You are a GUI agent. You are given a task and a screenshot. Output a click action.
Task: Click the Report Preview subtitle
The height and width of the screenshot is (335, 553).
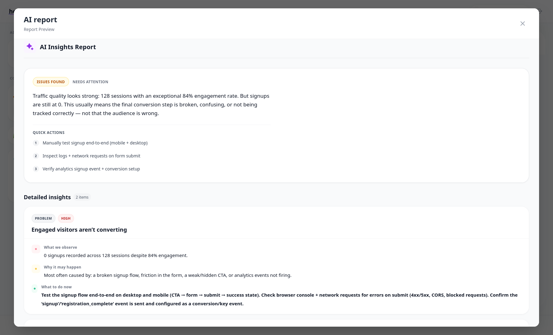(x=39, y=29)
